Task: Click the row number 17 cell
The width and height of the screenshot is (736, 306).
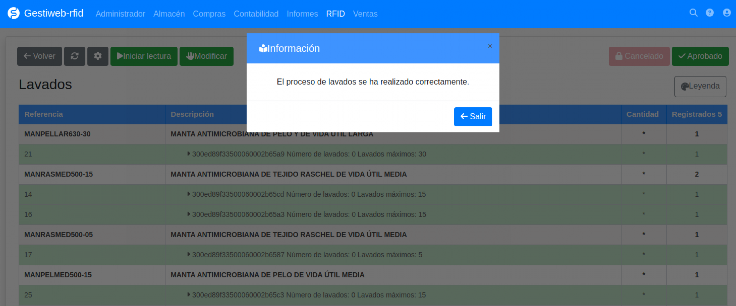Action: (92, 255)
